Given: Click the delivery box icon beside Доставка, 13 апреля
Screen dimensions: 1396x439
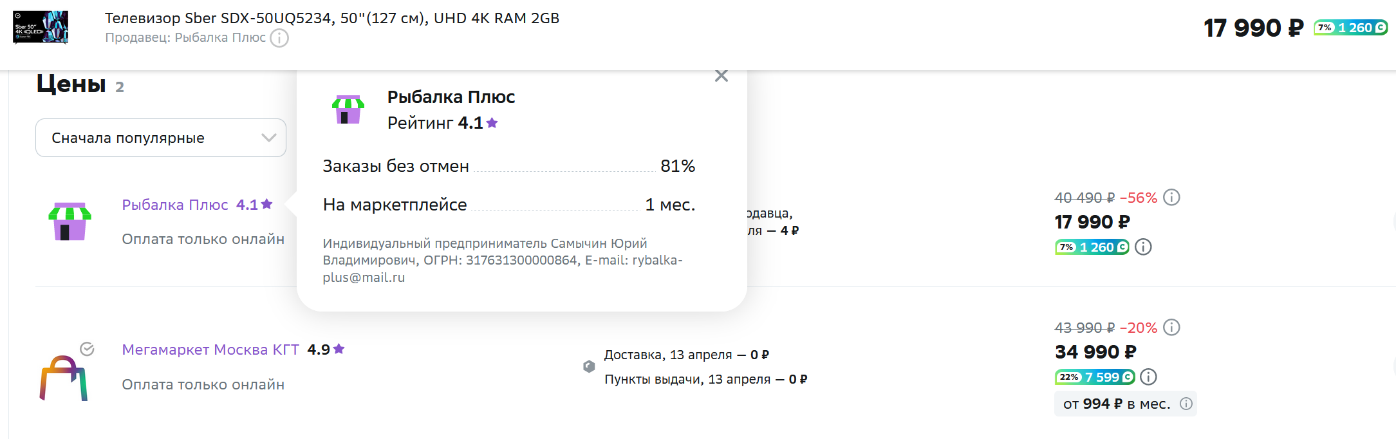Looking at the screenshot, I should pos(589,366).
